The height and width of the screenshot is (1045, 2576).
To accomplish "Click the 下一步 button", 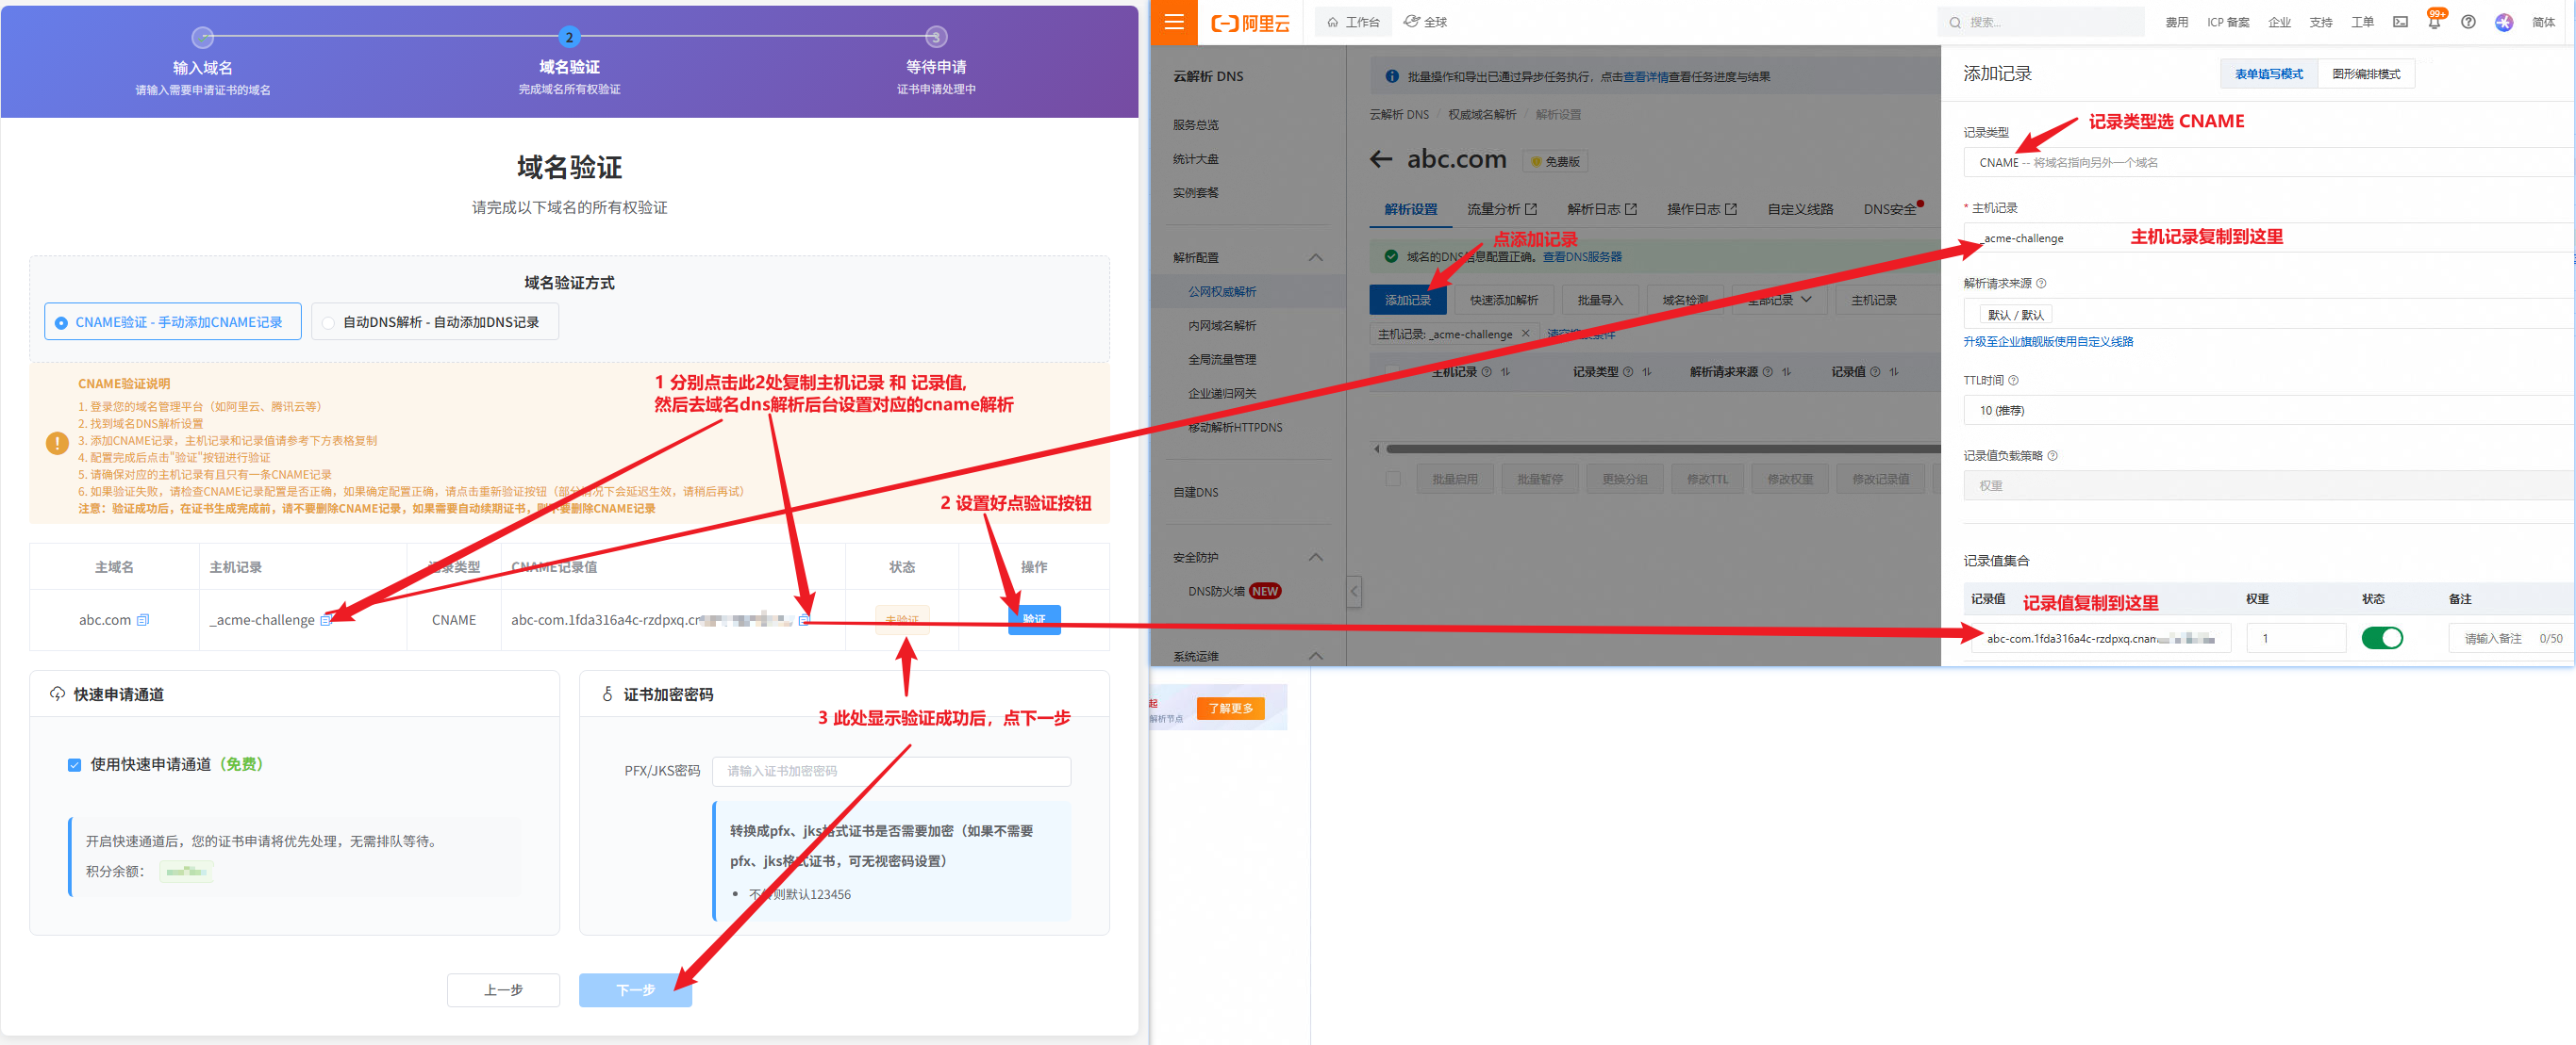I will pos(635,990).
